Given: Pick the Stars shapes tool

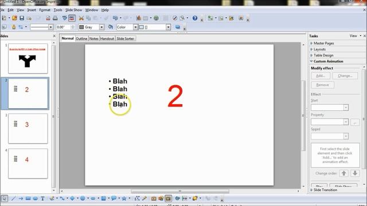Looking at the screenshot, I should coord(124,199).
